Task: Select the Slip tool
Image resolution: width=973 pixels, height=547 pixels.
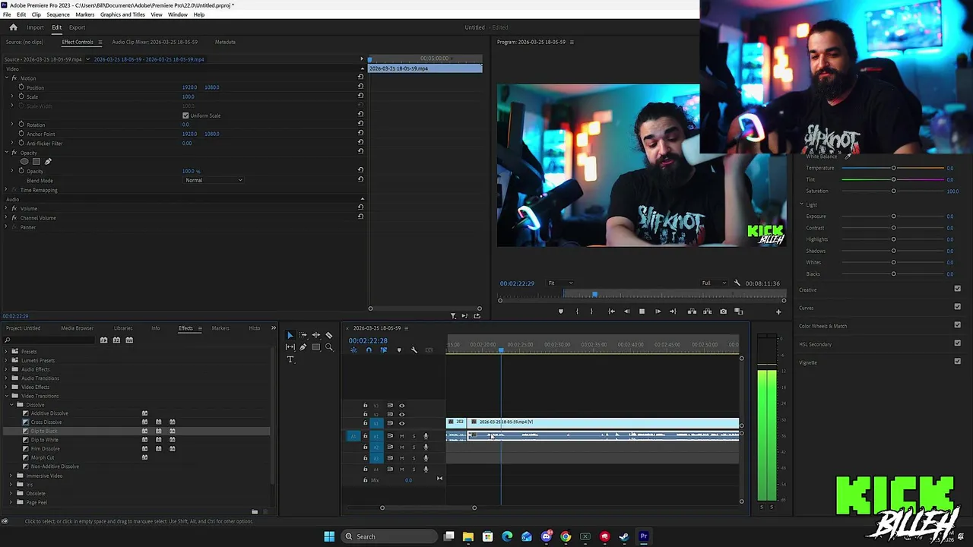Action: point(290,347)
